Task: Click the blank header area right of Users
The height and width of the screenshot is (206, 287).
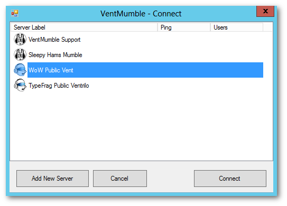Action: pyautogui.click(x=268, y=27)
